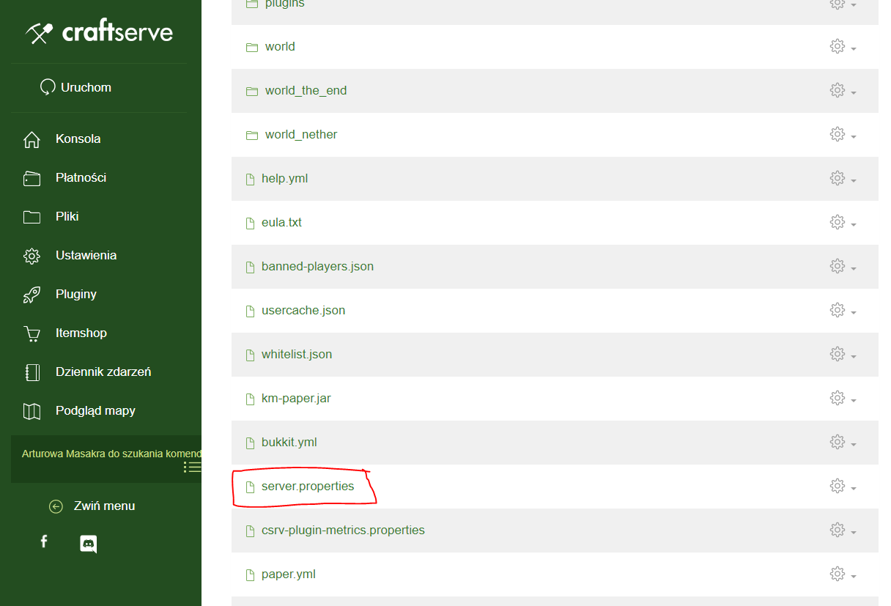This screenshot has height=606, width=891.
Task: Open gear dropdown for bukkit.yml
Action: tap(842, 443)
